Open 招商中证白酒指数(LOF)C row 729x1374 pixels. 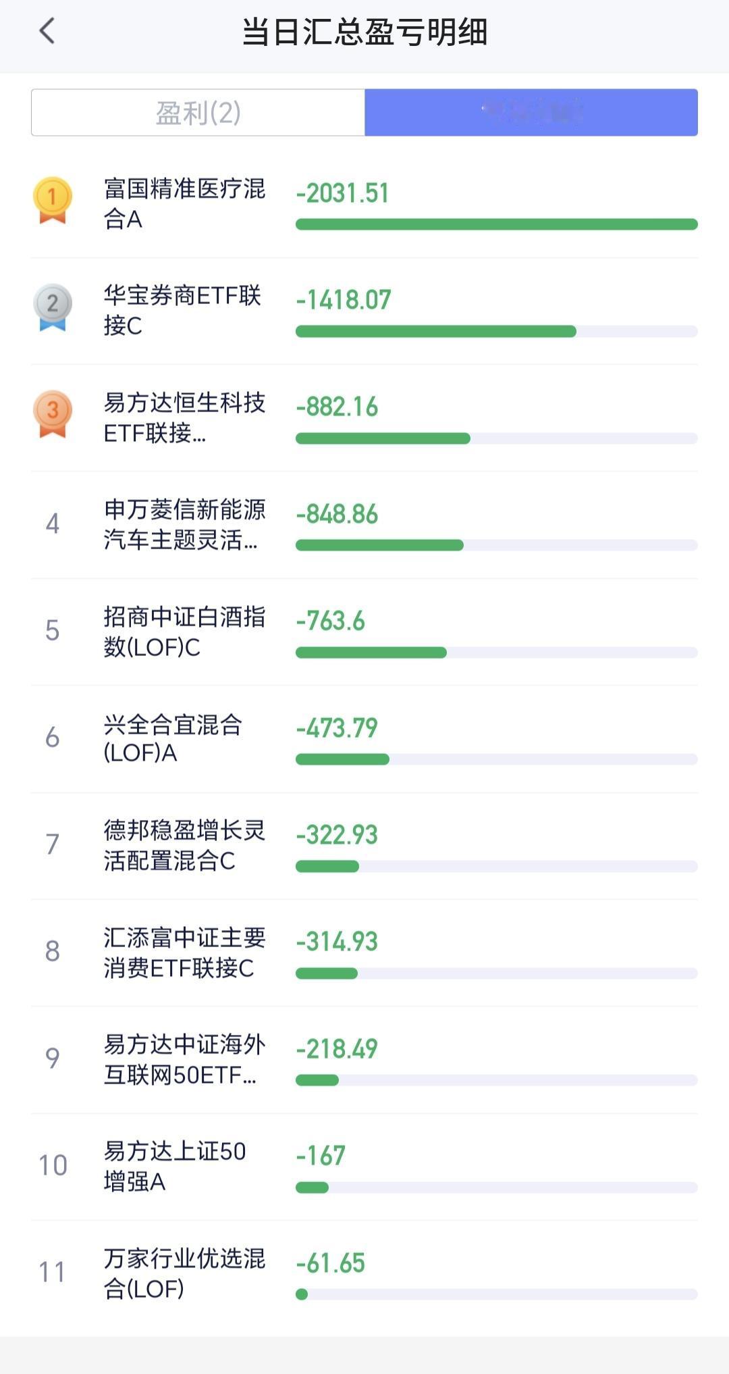coord(364,632)
